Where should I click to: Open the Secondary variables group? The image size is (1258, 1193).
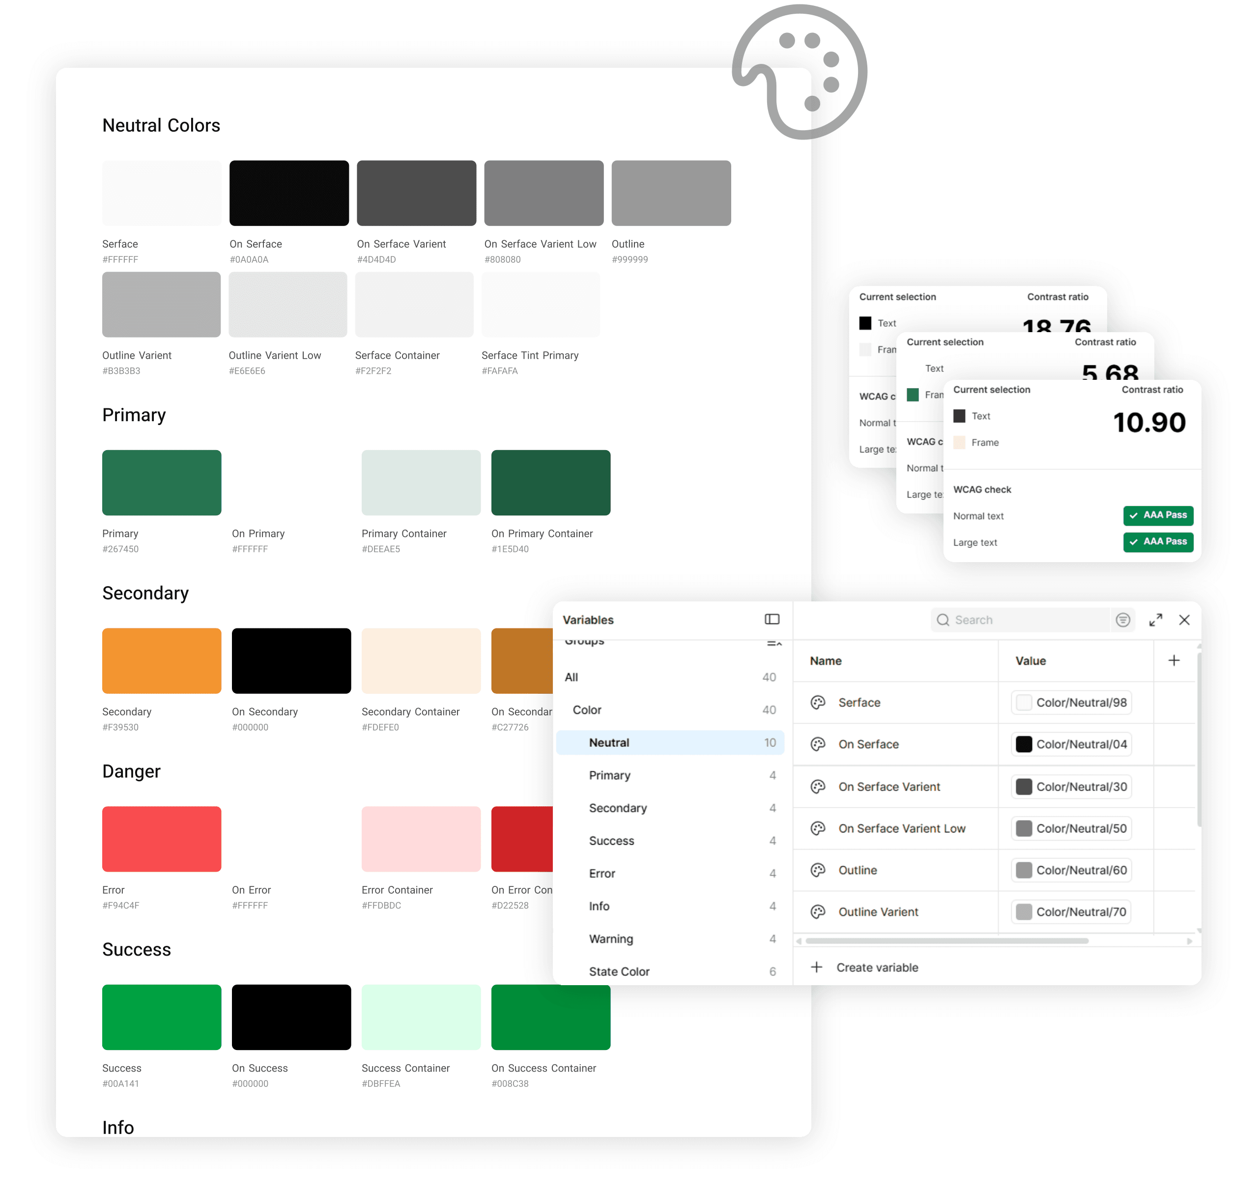coord(670,808)
